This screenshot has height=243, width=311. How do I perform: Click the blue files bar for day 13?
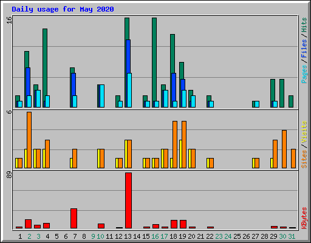click(128, 56)
